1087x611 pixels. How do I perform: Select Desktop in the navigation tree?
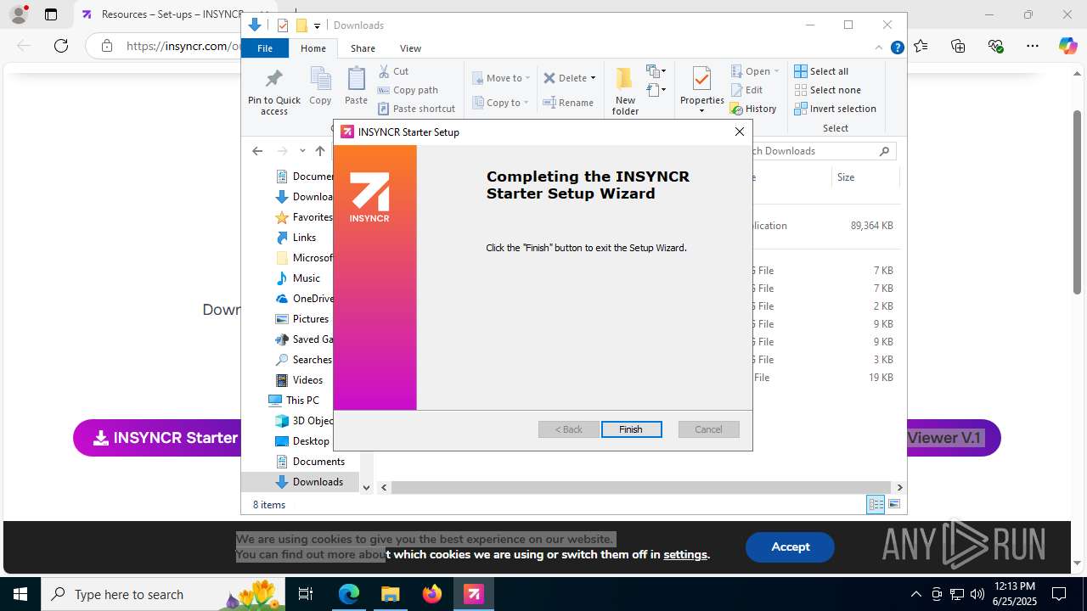click(311, 441)
